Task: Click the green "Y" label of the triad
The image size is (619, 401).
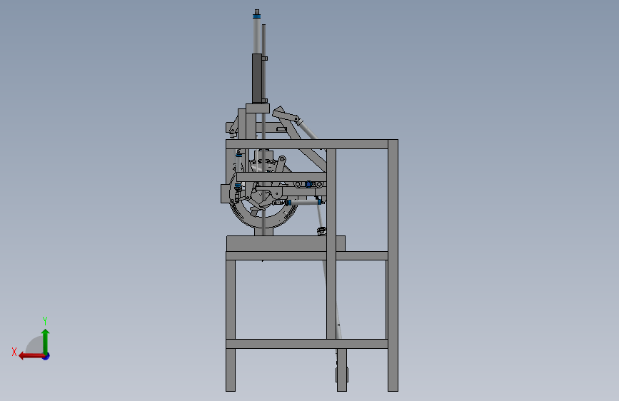Action: click(x=45, y=320)
